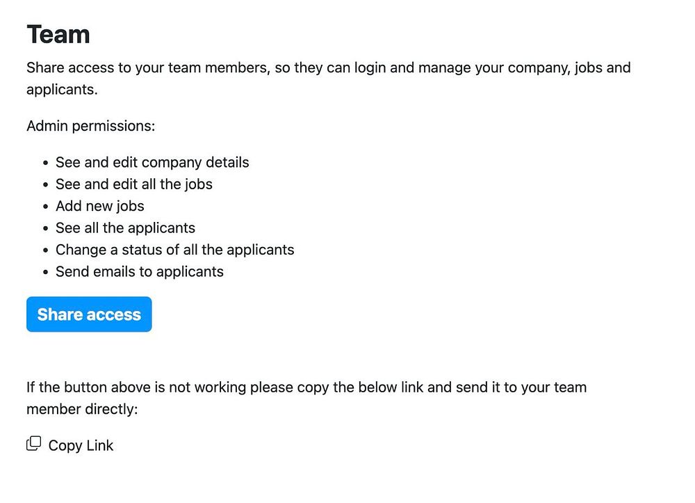This screenshot has width=695, height=503.
Task: Click the 'See all the applicants' item
Action: [x=125, y=227]
